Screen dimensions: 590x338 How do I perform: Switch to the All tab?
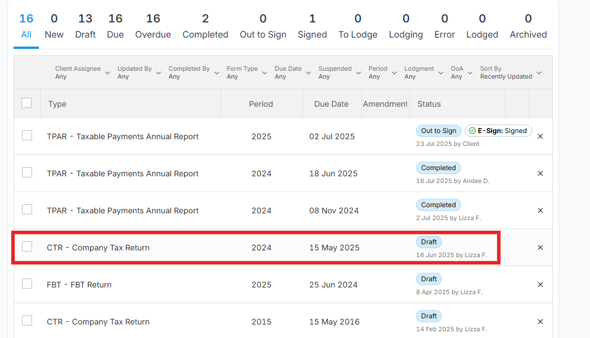coord(26,26)
